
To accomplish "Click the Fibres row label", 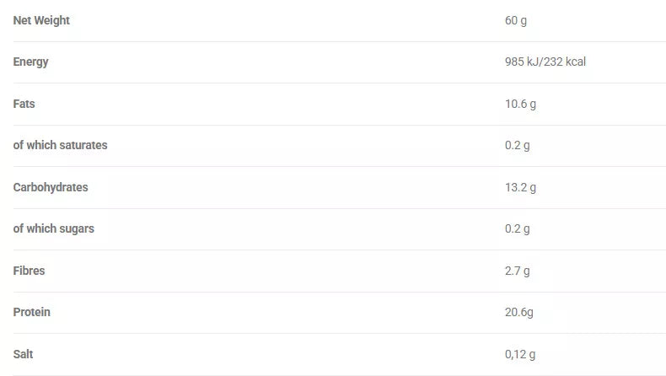I will 29,271.
